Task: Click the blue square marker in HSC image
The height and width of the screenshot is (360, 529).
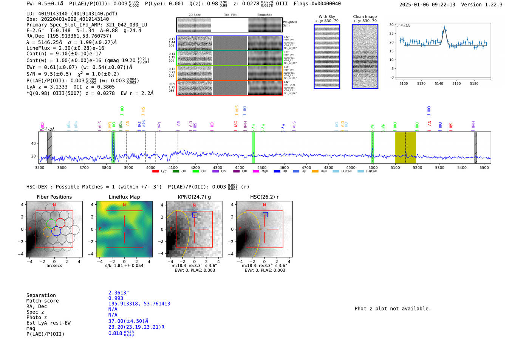Action: [x=265, y=215]
